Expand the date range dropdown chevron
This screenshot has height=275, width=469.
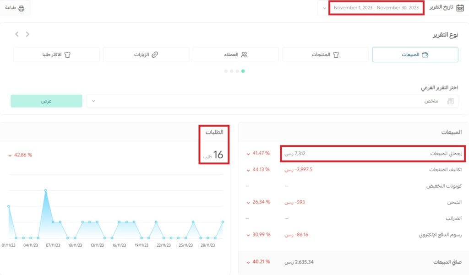point(325,8)
